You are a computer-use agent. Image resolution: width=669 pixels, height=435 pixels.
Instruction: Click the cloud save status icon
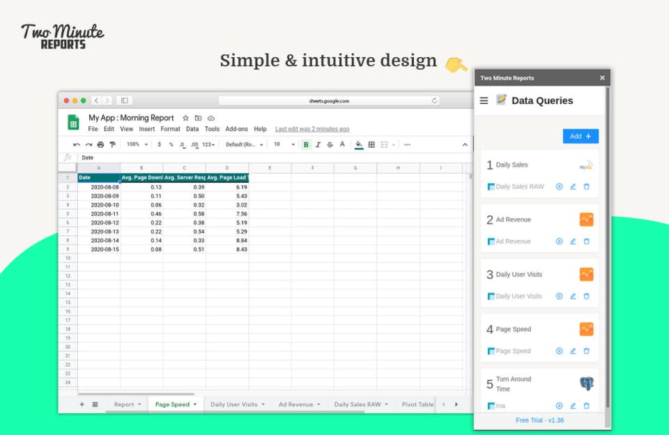click(x=210, y=119)
